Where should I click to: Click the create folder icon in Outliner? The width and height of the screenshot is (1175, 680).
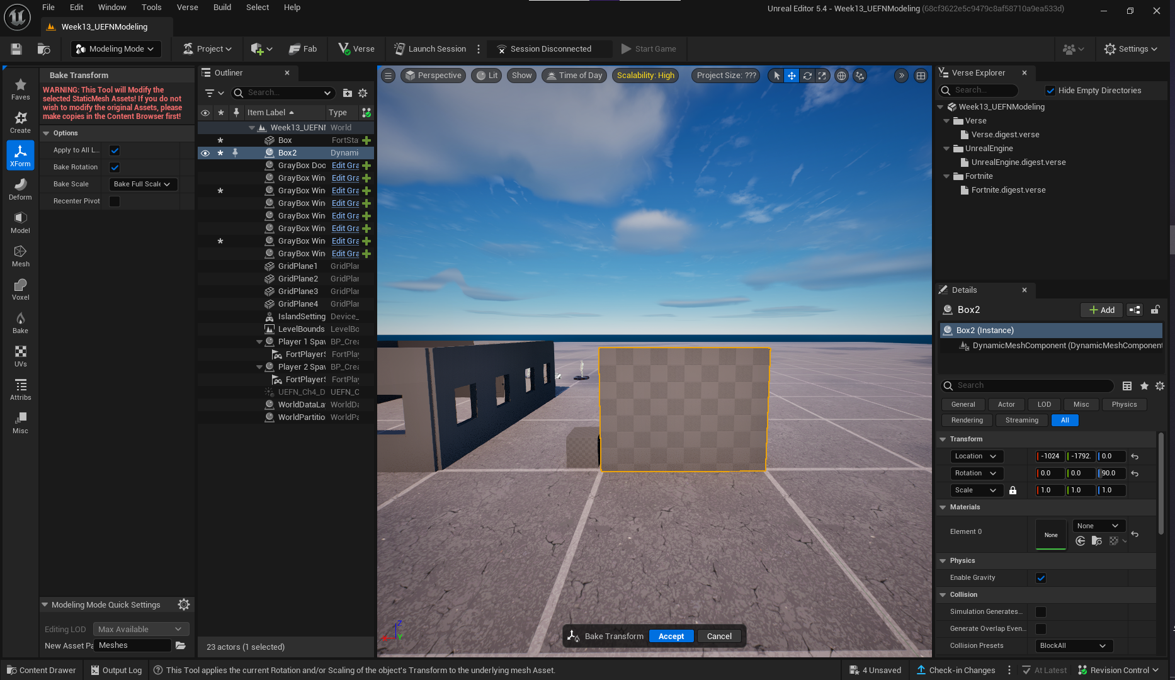click(347, 93)
